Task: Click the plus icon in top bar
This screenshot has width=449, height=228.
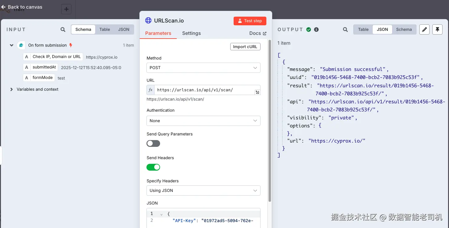Action: (66, 9)
